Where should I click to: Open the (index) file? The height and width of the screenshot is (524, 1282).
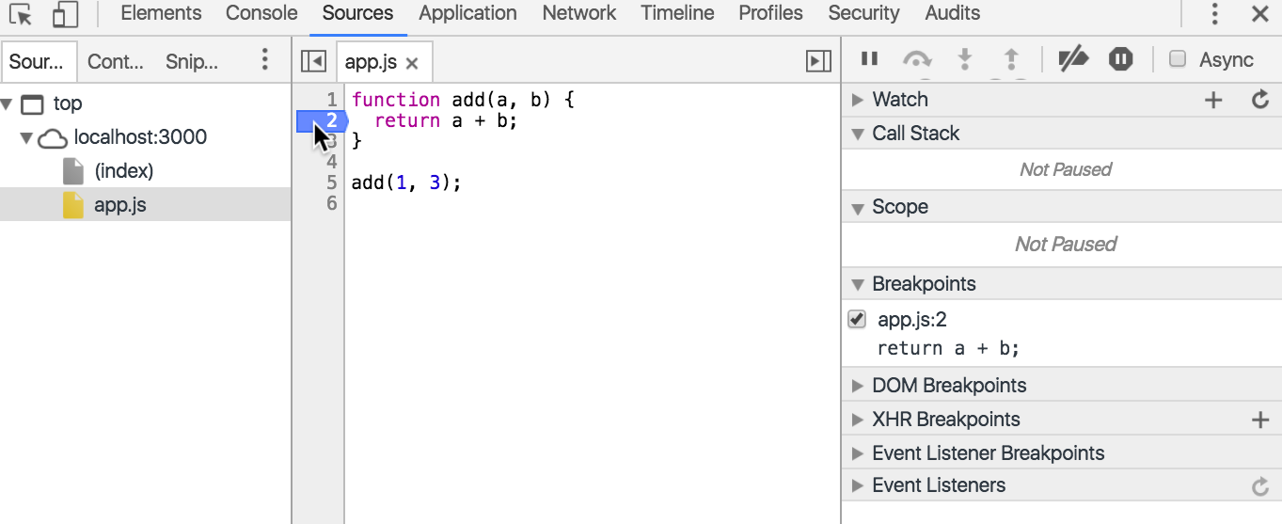coord(123,171)
